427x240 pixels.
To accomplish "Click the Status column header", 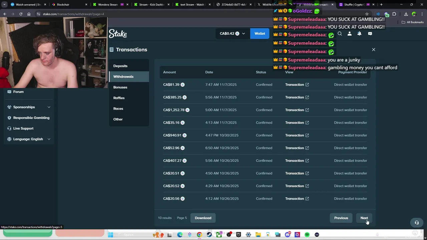I will coord(261,72).
